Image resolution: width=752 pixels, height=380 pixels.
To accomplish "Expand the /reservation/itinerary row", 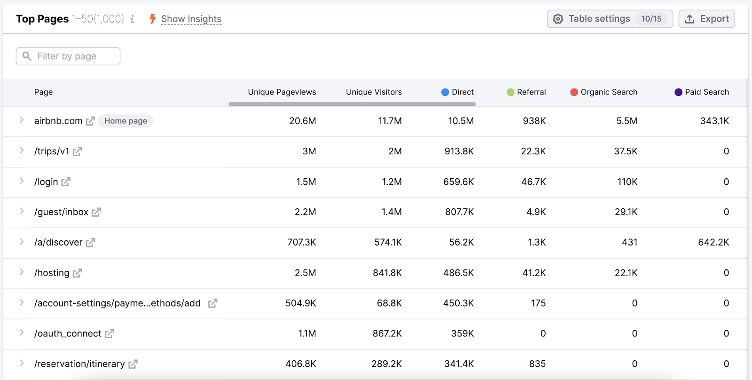I will coord(22,363).
